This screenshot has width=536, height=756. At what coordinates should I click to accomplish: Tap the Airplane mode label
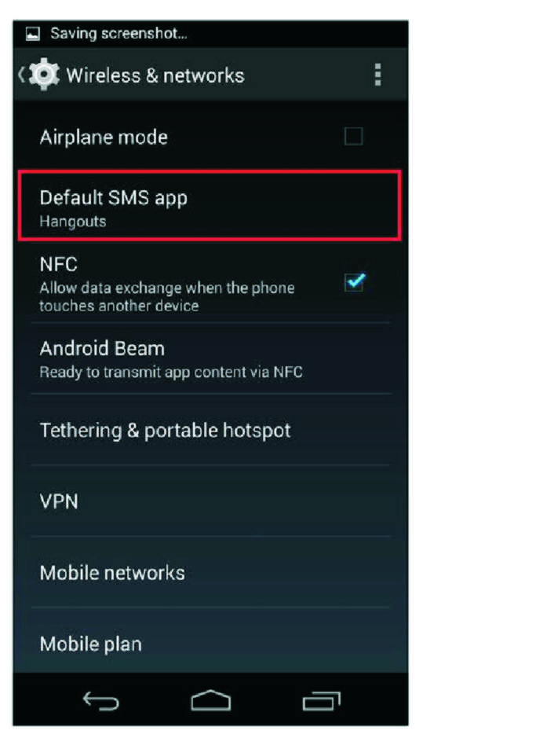(x=104, y=138)
